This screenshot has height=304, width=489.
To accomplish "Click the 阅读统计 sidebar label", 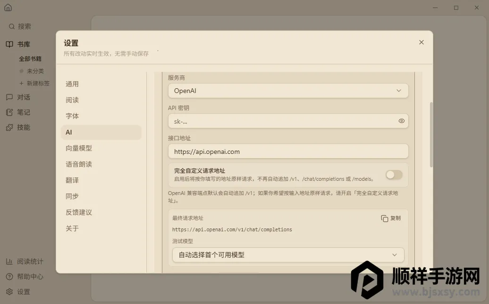I will [30, 262].
